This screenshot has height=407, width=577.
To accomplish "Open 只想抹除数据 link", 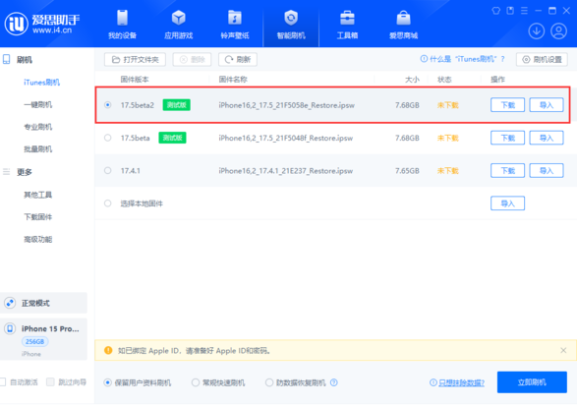I will pyautogui.click(x=461, y=383).
